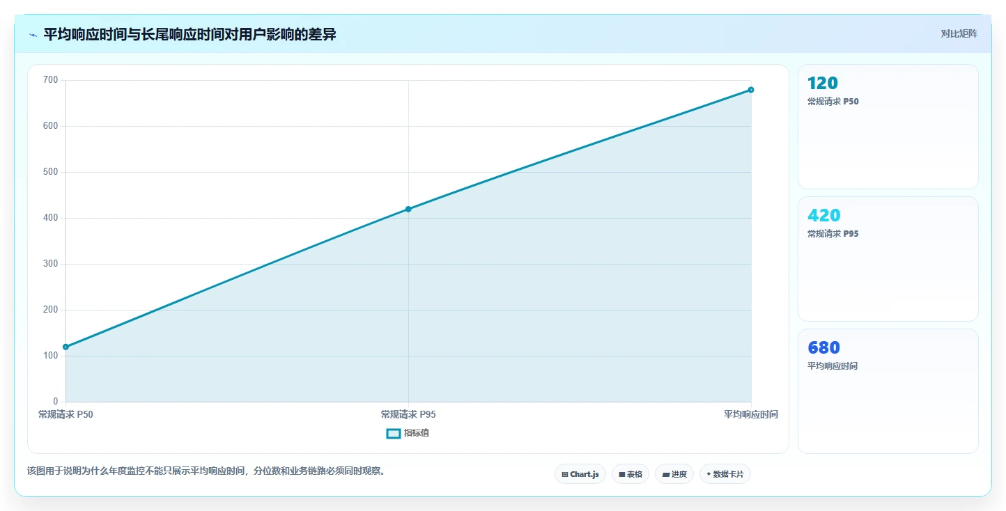Click the y-axis value 100

(50, 356)
